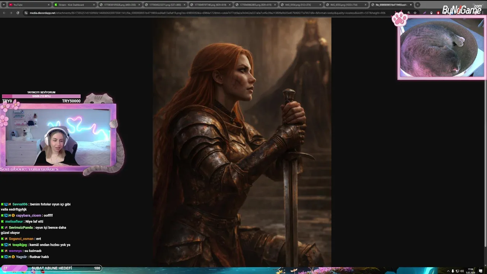This screenshot has height=274, width=487.
Task: Click chat username melisafleur
Action: [14, 221]
